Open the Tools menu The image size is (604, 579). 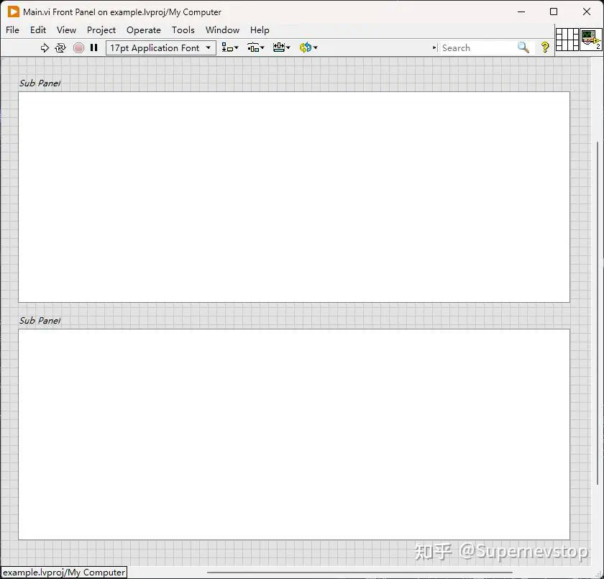pos(183,30)
